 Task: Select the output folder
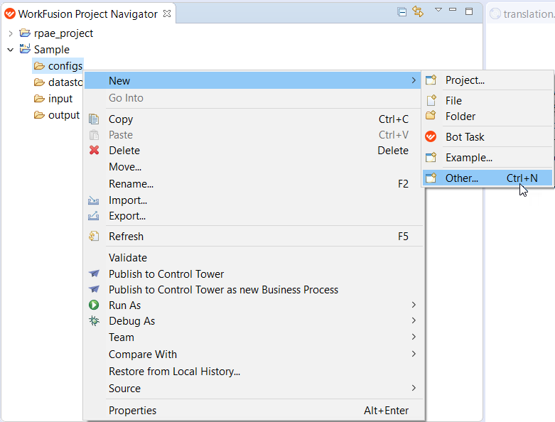pyautogui.click(x=64, y=114)
